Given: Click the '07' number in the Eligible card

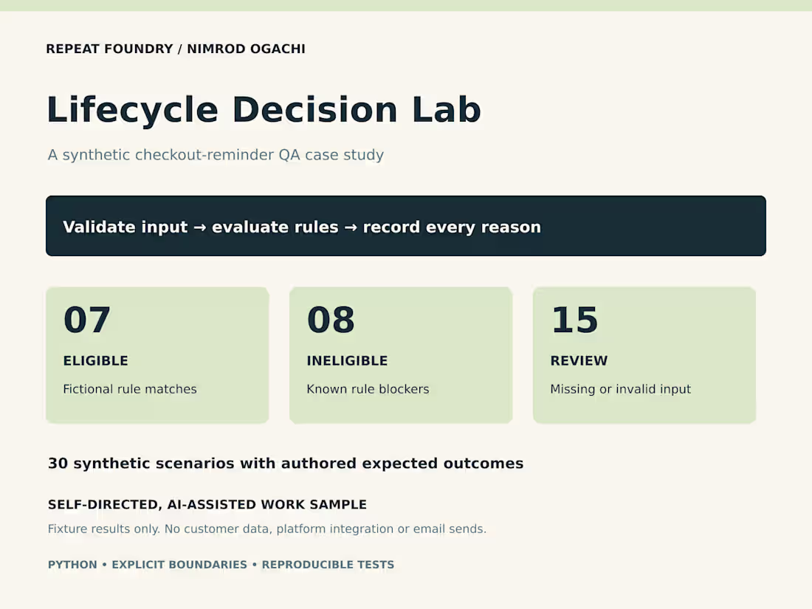Looking at the screenshot, I should coord(87,320).
